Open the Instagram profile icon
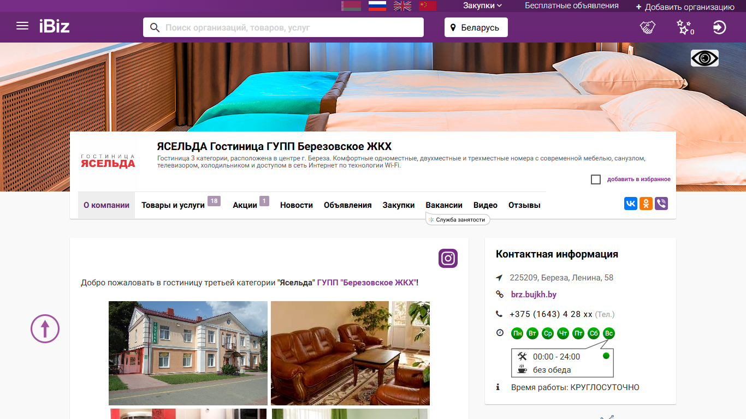Viewport: 746px width, 419px height. click(448, 258)
